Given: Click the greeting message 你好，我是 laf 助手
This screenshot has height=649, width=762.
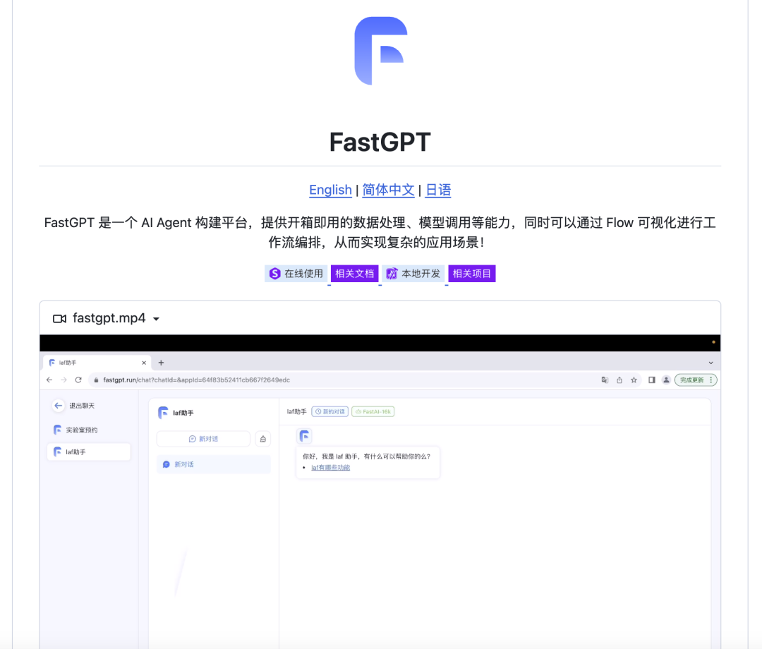Looking at the screenshot, I should click(366, 456).
